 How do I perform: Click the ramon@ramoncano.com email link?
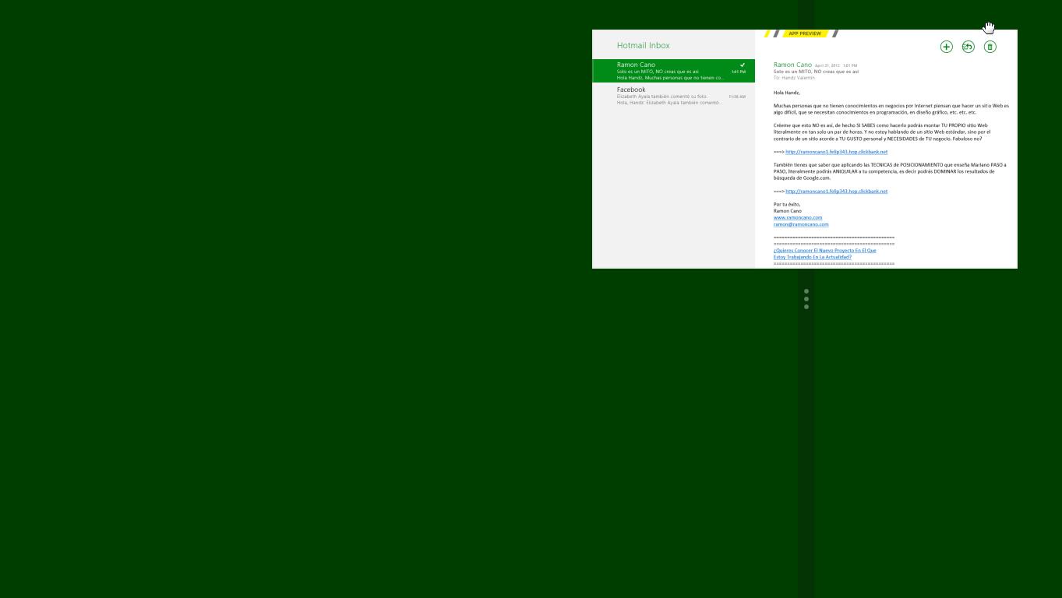click(800, 224)
